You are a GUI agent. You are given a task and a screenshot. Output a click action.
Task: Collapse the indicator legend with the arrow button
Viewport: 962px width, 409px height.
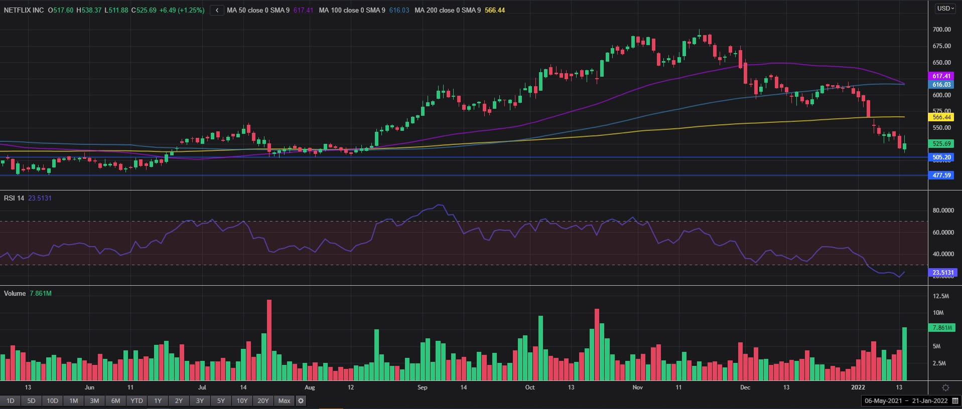(217, 10)
